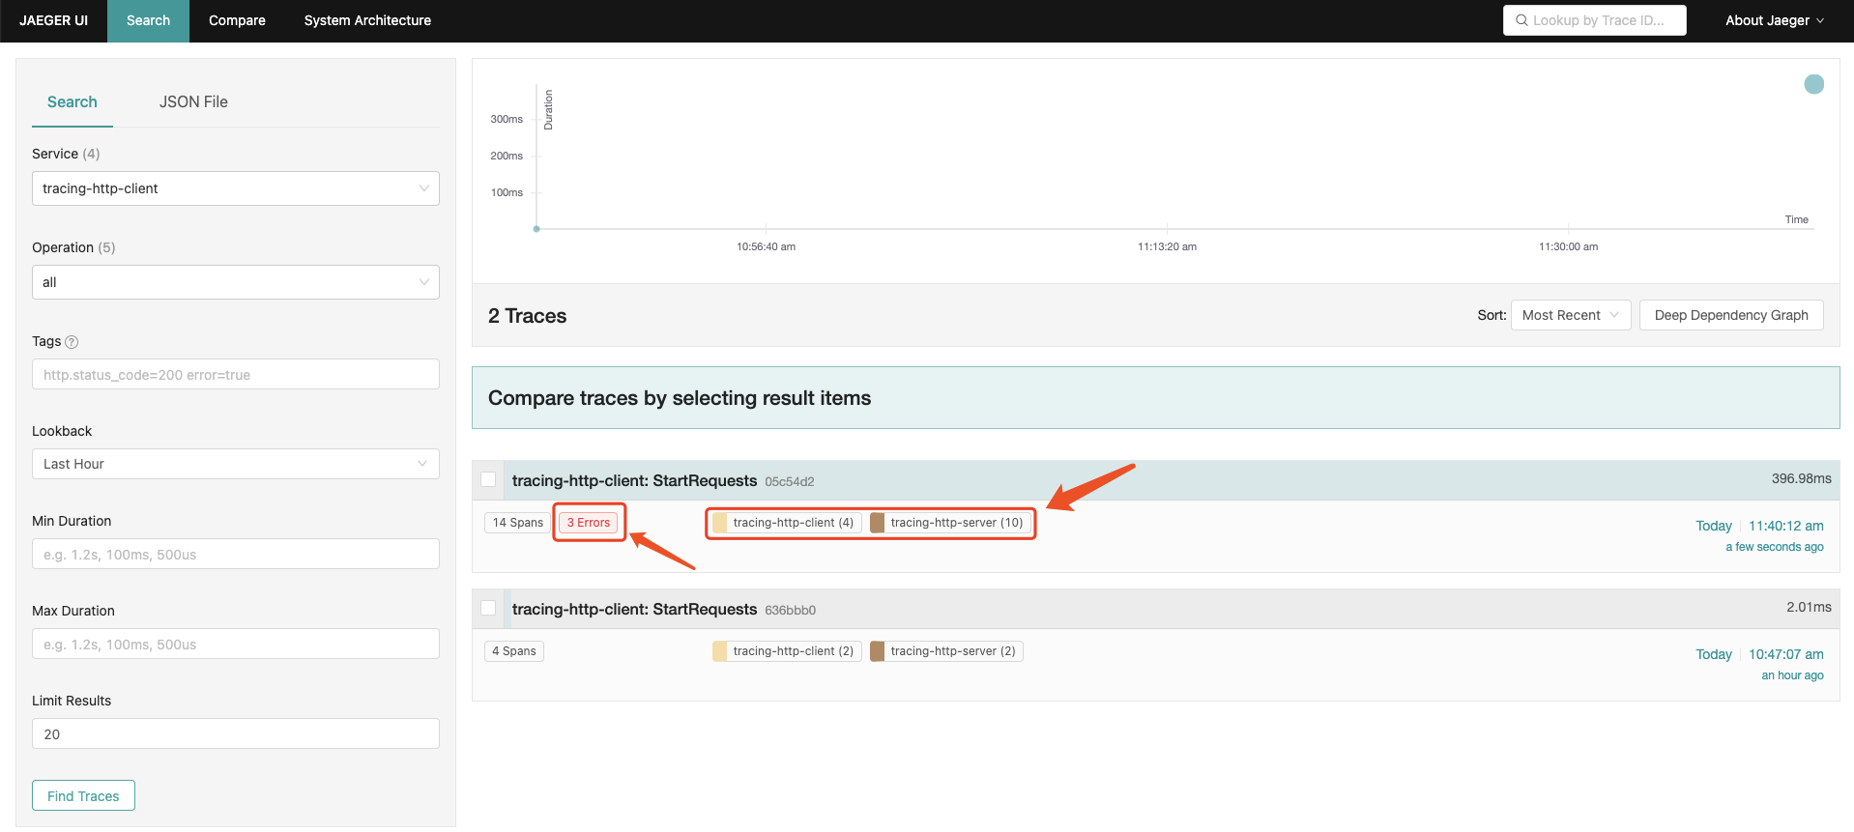Click the tracing-http-client (4) service color tag
This screenshot has width=1854, height=832.
(785, 523)
